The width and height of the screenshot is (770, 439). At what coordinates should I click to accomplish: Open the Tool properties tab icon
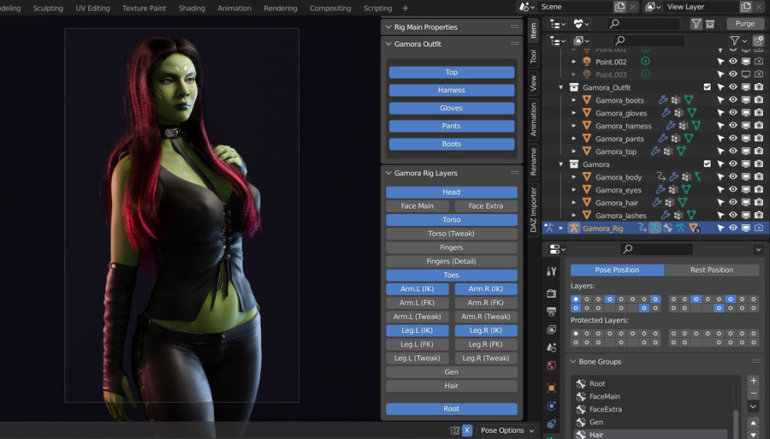pyautogui.click(x=552, y=271)
